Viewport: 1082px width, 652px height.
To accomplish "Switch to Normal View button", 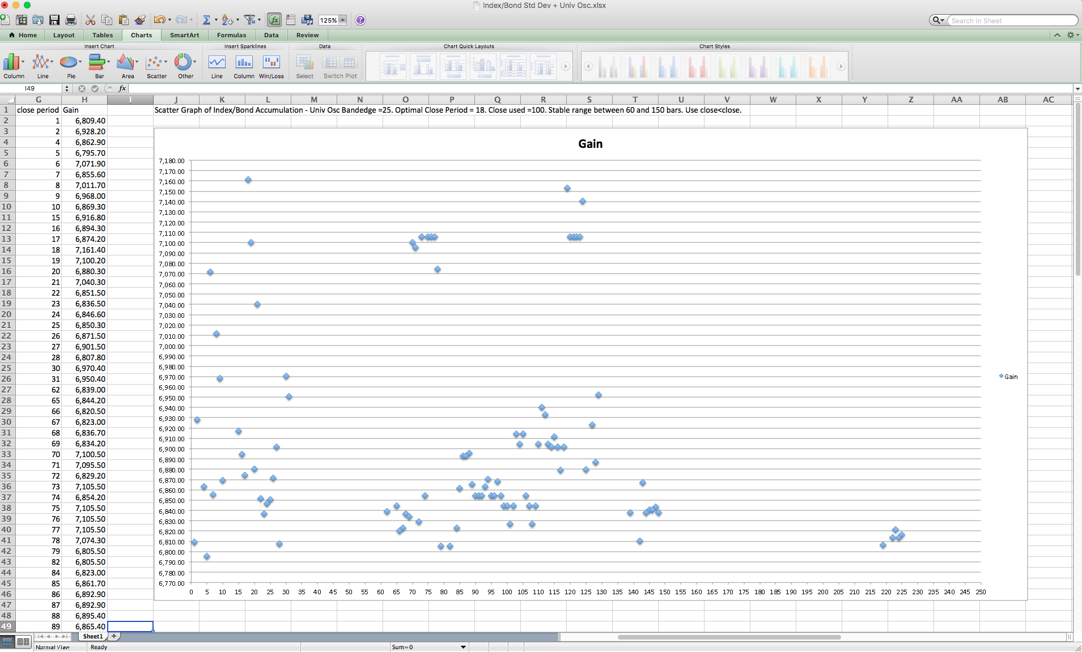I will pyautogui.click(x=7, y=642).
